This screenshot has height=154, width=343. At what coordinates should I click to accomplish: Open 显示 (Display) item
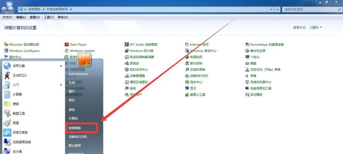pyautogui.click(x=191, y=88)
